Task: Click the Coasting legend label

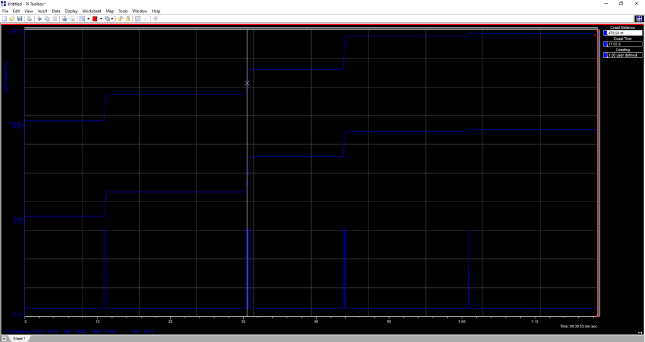Action: 622,50
